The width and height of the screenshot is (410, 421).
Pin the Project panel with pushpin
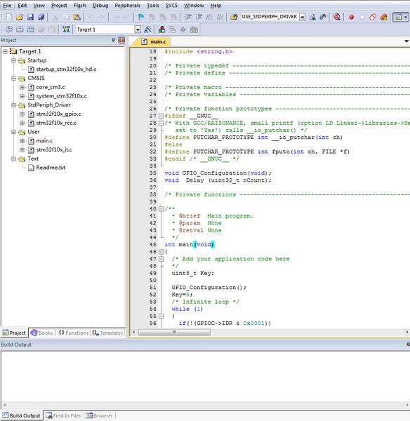pyautogui.click(x=113, y=40)
